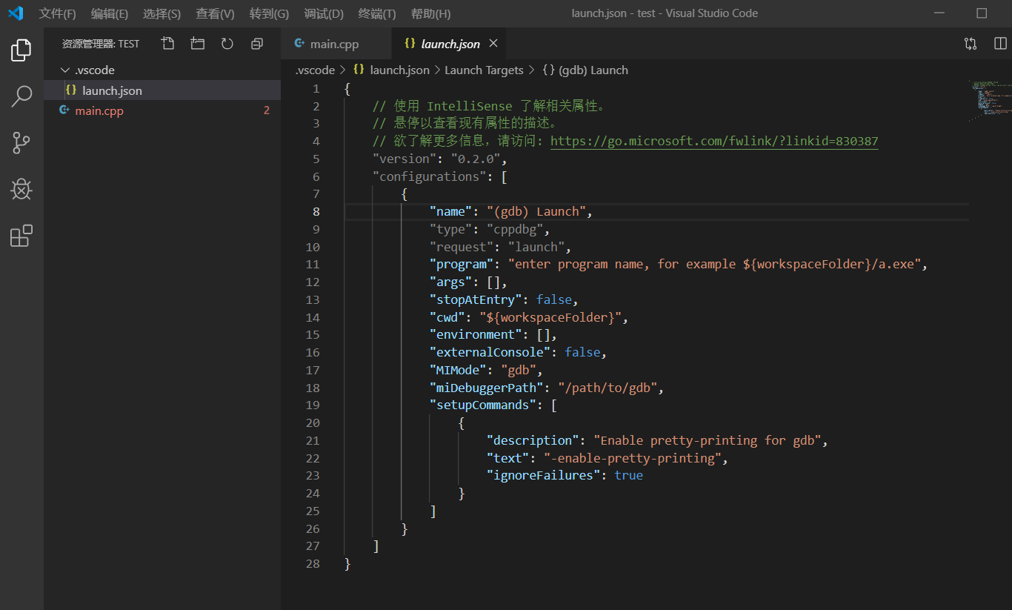Open the Debug view with bug icon
This screenshot has height=610, width=1012.
(x=21, y=190)
